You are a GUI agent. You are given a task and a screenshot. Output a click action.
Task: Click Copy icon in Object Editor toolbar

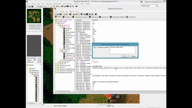pyautogui.click(x=64, y=14)
